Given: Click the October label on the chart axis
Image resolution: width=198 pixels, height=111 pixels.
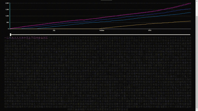Looking at the screenshot, I should [102, 30].
